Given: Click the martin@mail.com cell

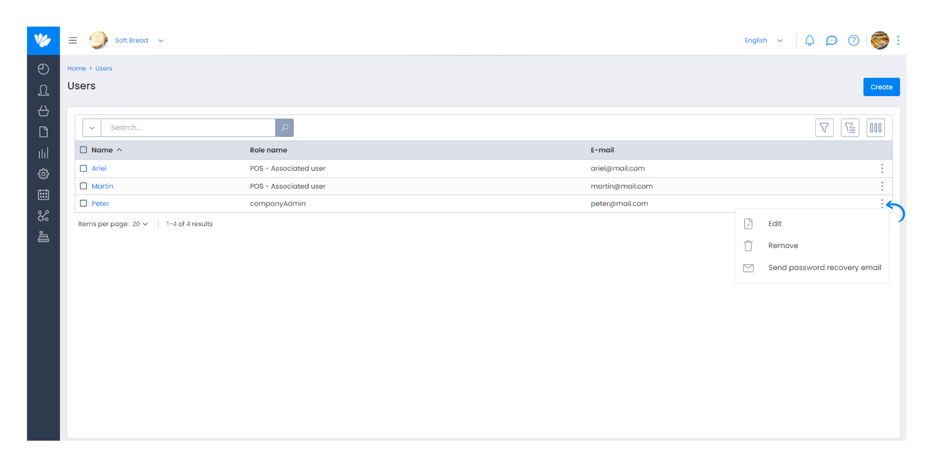Looking at the screenshot, I should click(622, 186).
